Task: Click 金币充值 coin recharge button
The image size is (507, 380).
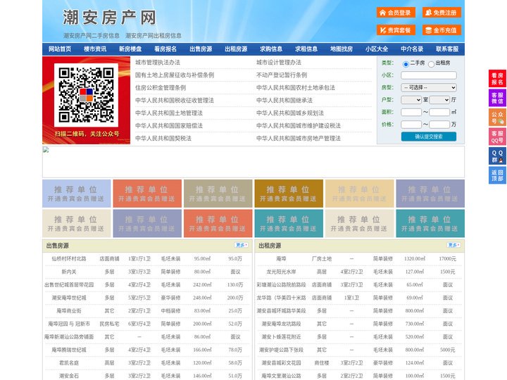Action: 442,30
